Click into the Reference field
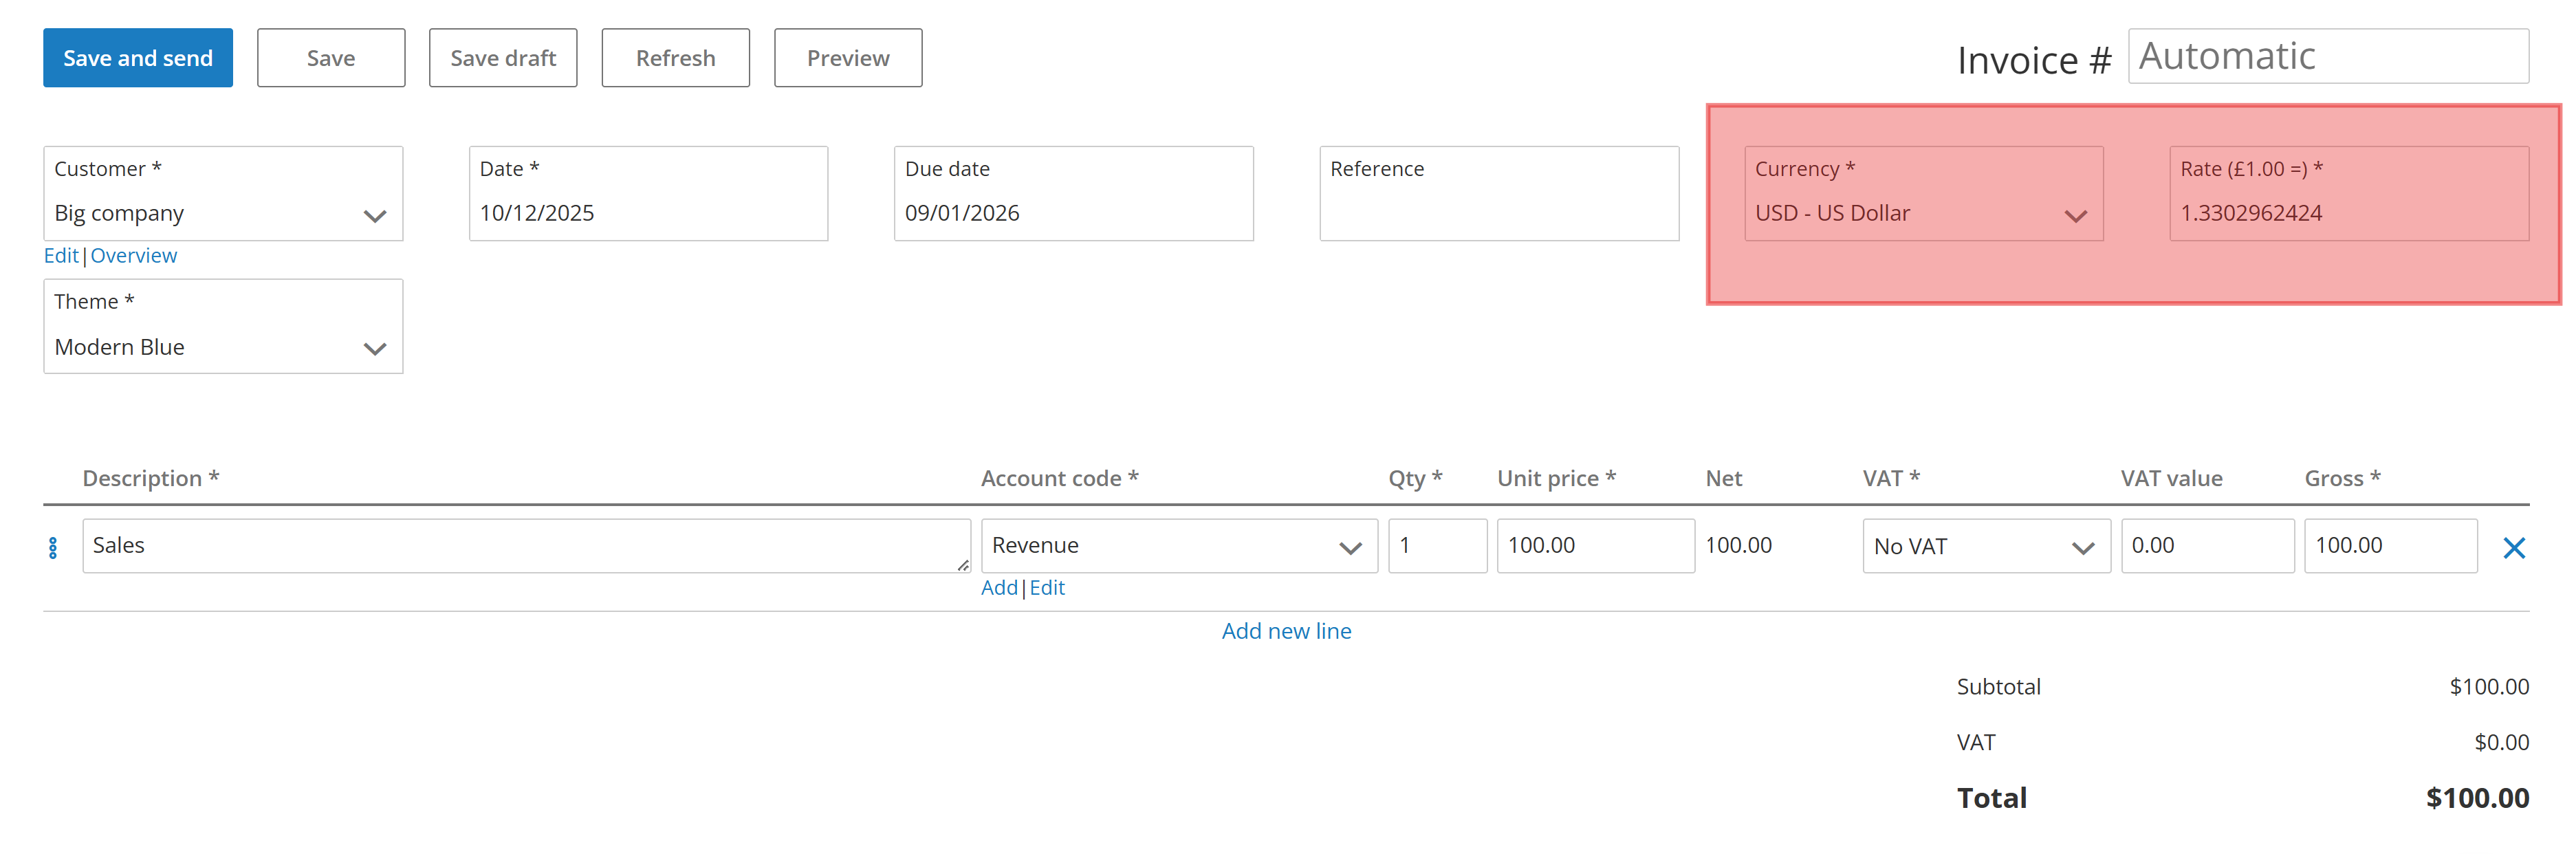 (1498, 212)
